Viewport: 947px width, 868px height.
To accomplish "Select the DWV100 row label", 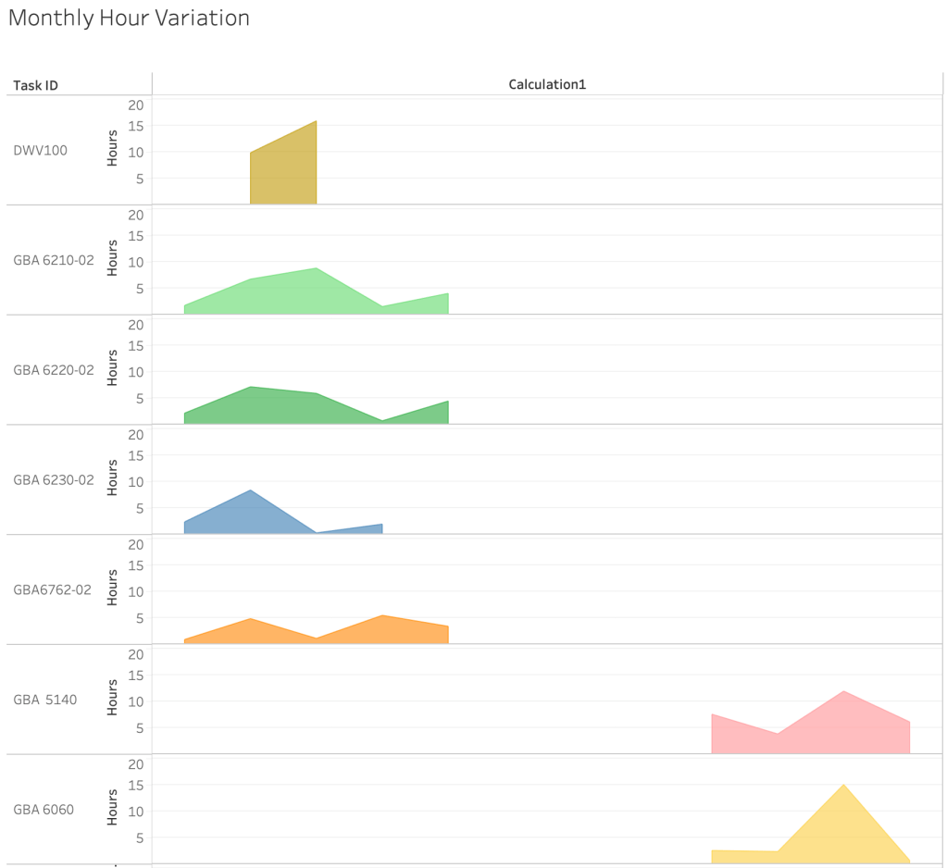I will point(40,150).
